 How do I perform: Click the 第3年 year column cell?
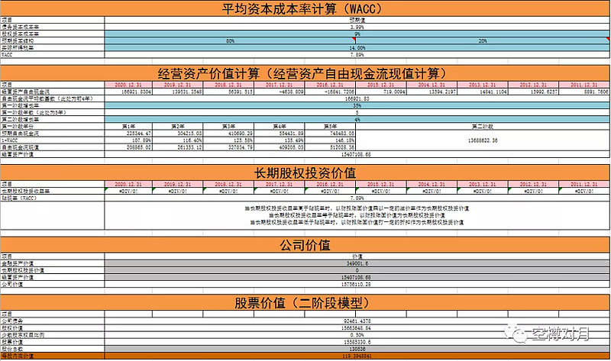228,127
